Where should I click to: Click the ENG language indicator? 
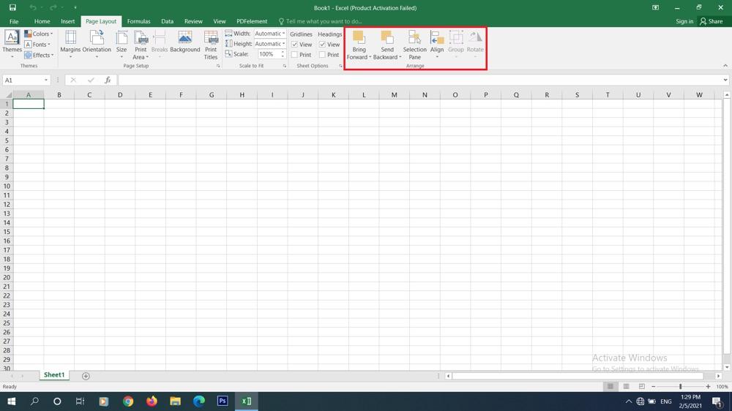[x=666, y=401]
